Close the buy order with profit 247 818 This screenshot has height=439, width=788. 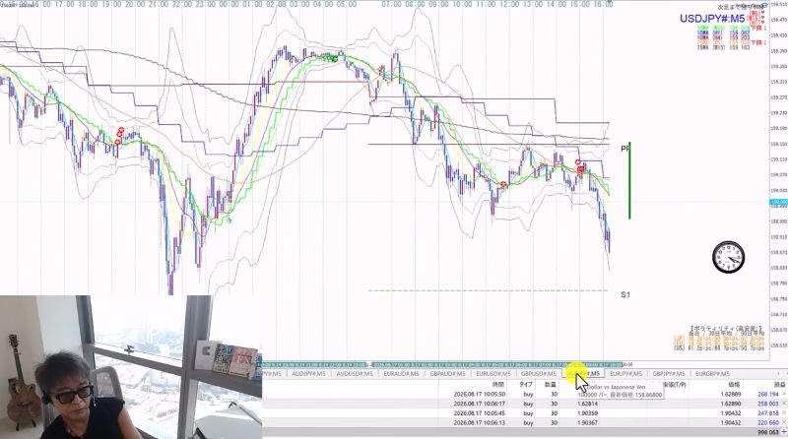[x=784, y=413]
